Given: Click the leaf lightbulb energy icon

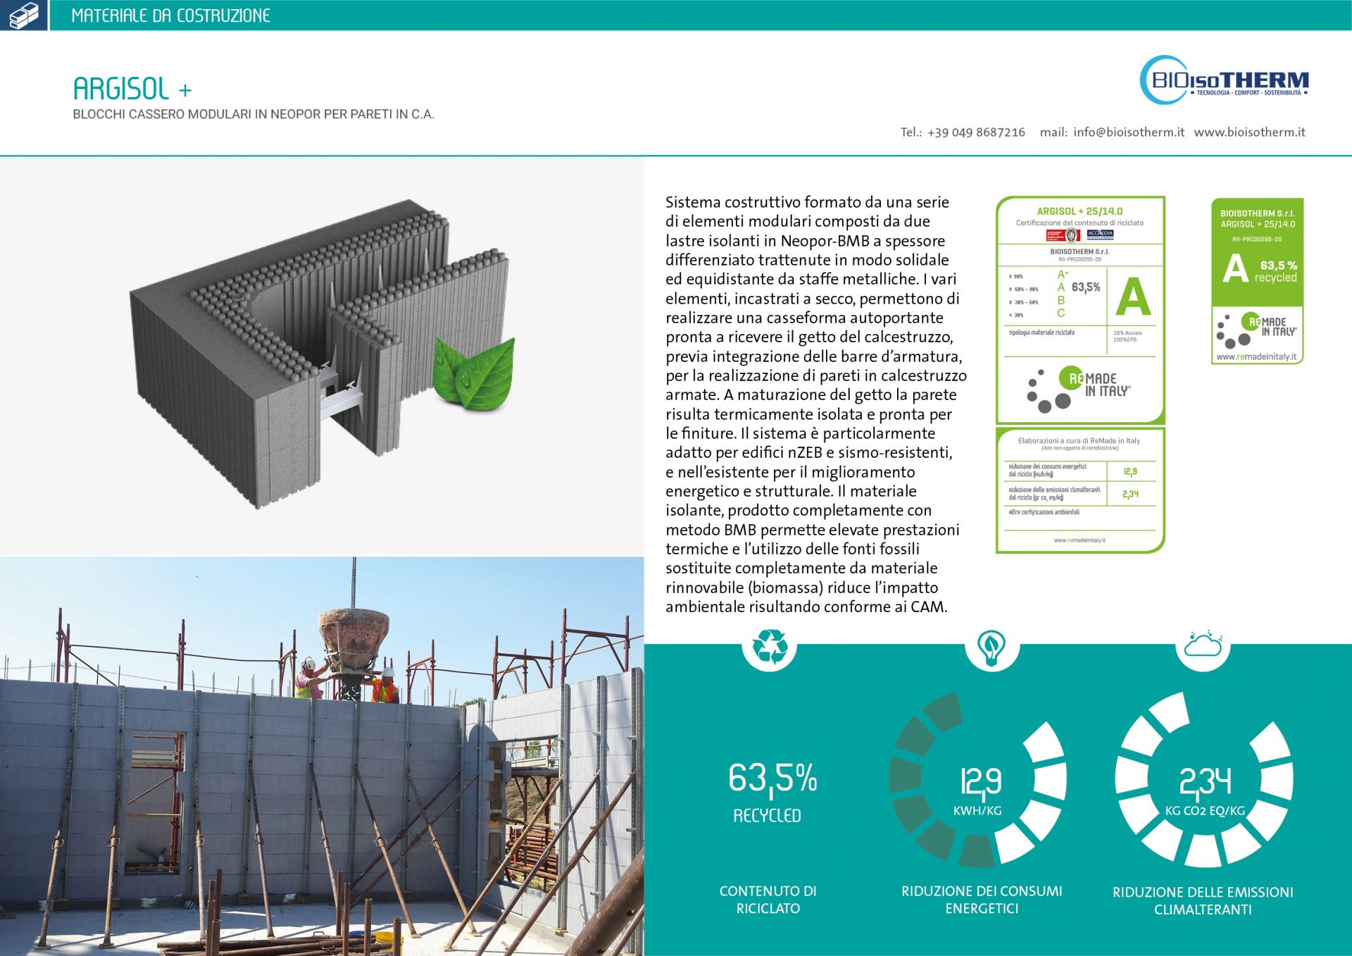Looking at the screenshot, I should (x=991, y=648).
